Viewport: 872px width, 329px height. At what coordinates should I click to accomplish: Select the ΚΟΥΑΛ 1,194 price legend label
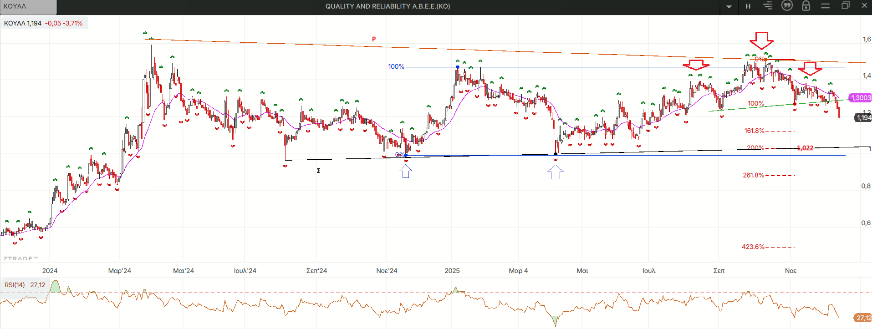coord(23,23)
